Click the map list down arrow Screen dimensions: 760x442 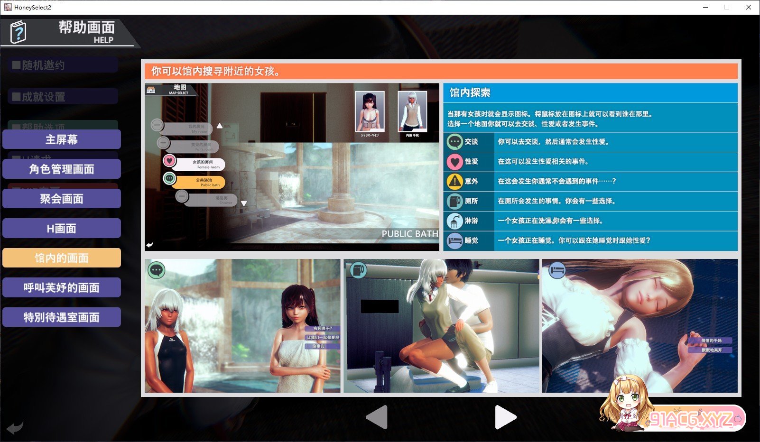[x=244, y=203]
